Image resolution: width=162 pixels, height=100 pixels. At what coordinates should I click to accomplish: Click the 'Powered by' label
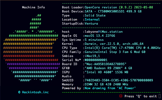pyautogui.click(x=72, y=88)
